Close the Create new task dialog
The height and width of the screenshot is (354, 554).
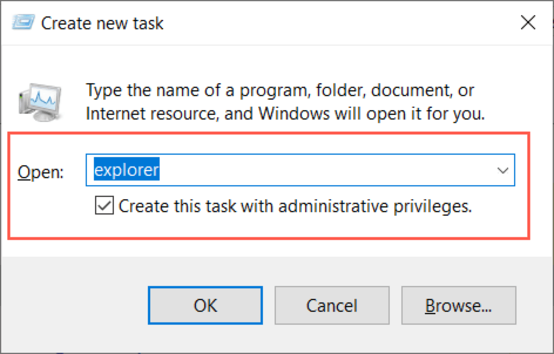click(528, 23)
